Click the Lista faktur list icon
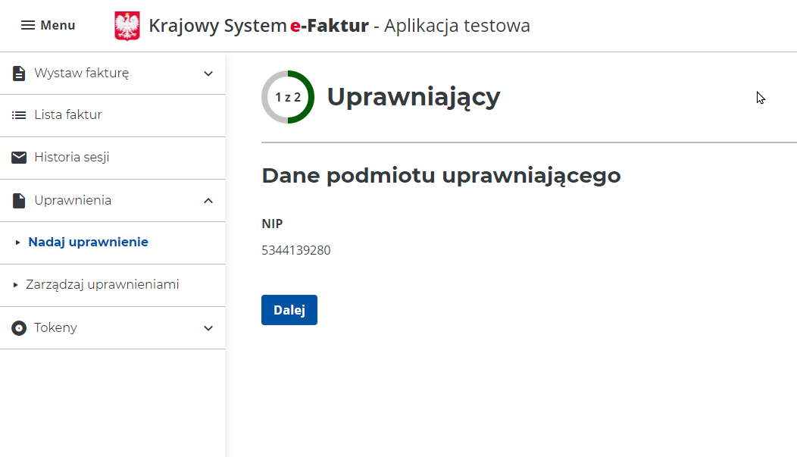Viewport: 797px width, 457px height. (19, 115)
